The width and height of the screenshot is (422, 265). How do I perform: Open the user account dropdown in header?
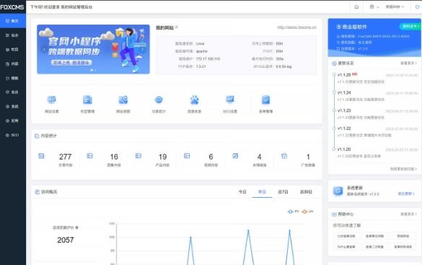395,7
